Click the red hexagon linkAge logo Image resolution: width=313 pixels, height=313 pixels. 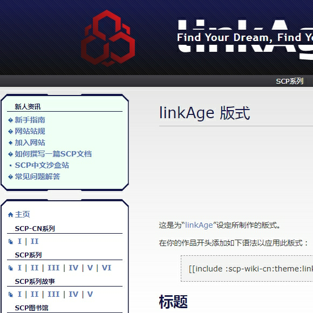point(108,38)
